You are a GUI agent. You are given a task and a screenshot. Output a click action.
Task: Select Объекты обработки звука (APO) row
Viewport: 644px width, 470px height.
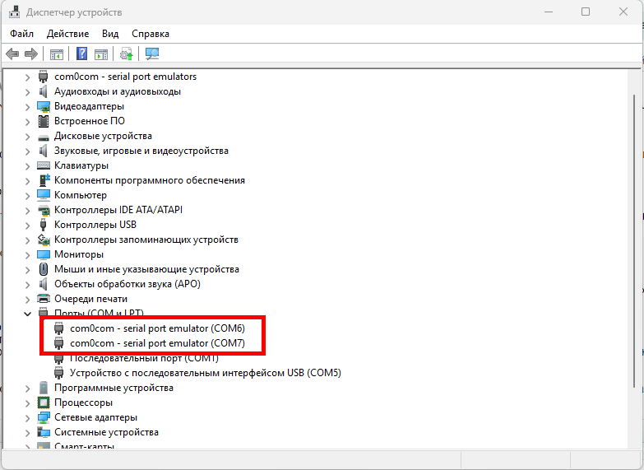click(127, 284)
